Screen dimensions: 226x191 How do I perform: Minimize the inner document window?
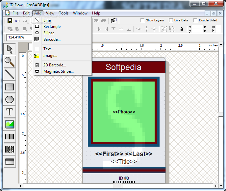pos(207,13)
